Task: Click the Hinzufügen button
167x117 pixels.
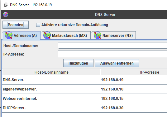Action: click(78, 63)
